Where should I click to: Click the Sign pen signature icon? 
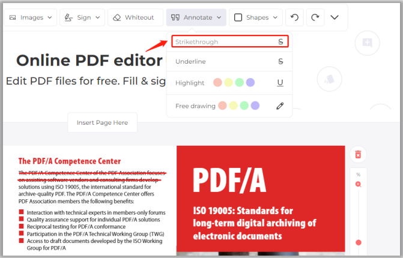68,17
